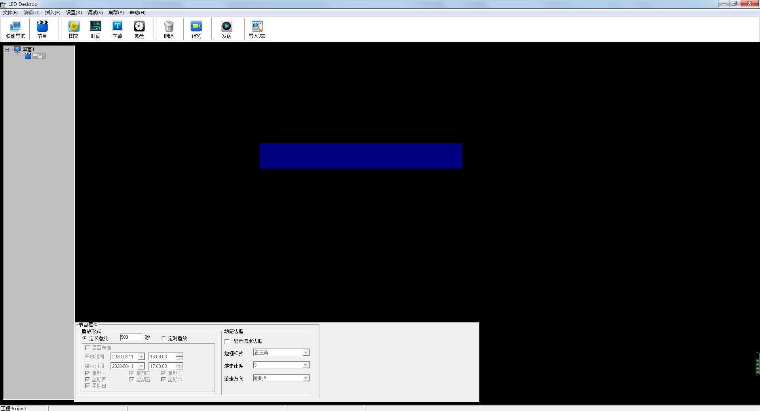Click the 节目 program toolbar icon
The image size is (760, 411).
click(x=42, y=29)
